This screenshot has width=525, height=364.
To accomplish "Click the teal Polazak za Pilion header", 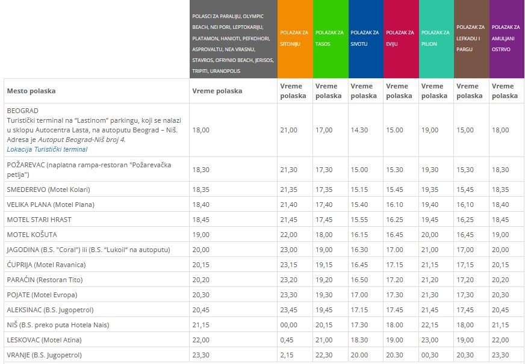I will (x=435, y=38).
